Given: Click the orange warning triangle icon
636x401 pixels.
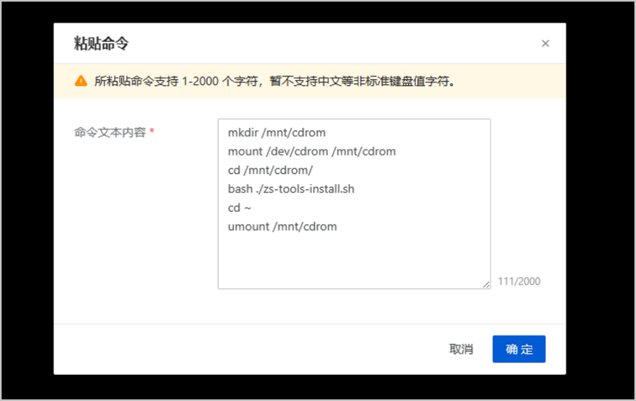Looking at the screenshot, I should click(81, 81).
